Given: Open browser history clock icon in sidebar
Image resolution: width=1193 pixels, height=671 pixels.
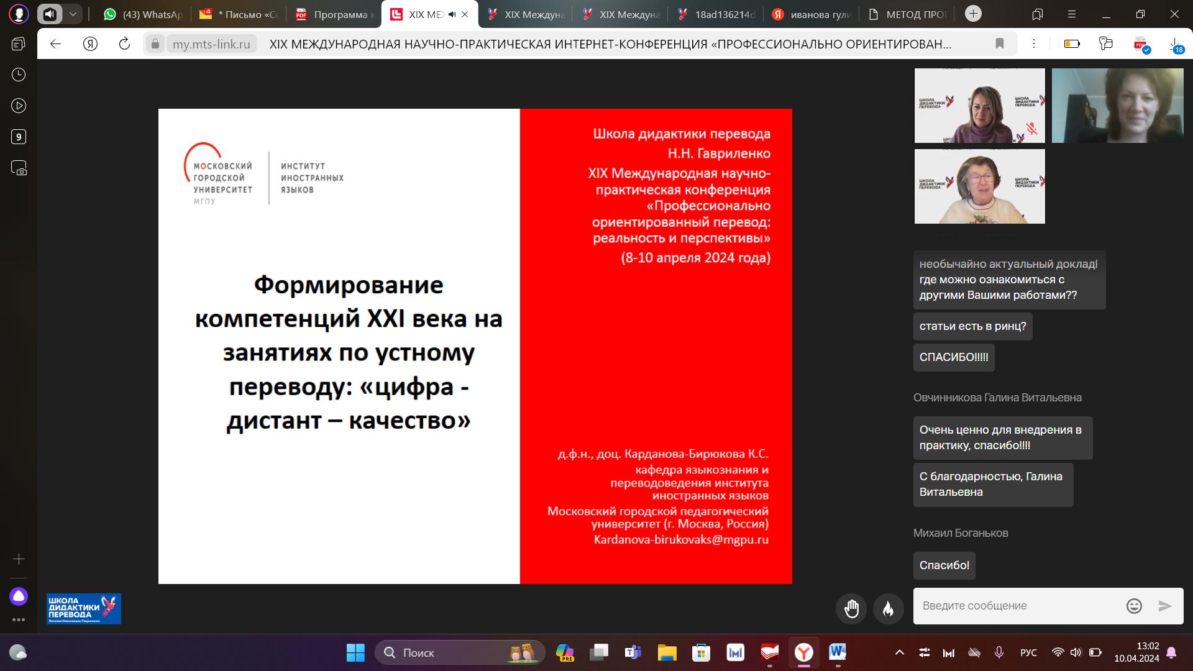Looking at the screenshot, I should pos(19,75).
